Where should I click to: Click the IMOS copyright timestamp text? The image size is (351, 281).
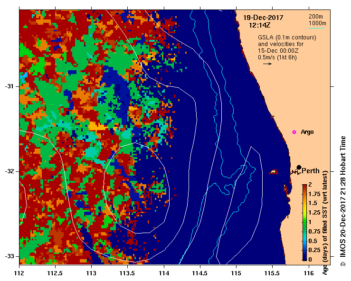[343, 201]
